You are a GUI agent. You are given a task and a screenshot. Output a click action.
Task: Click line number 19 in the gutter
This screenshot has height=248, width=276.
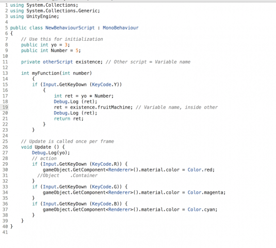[5, 107]
